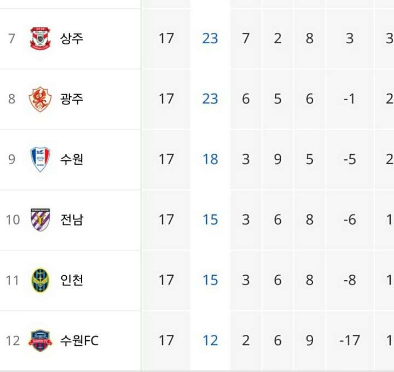Click the Jeonnam (전남) team crest
Screen dimensions: 394x372
[x=40, y=220]
